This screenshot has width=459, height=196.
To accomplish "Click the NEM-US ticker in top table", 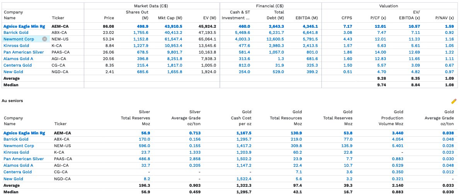I will (x=60, y=39).
